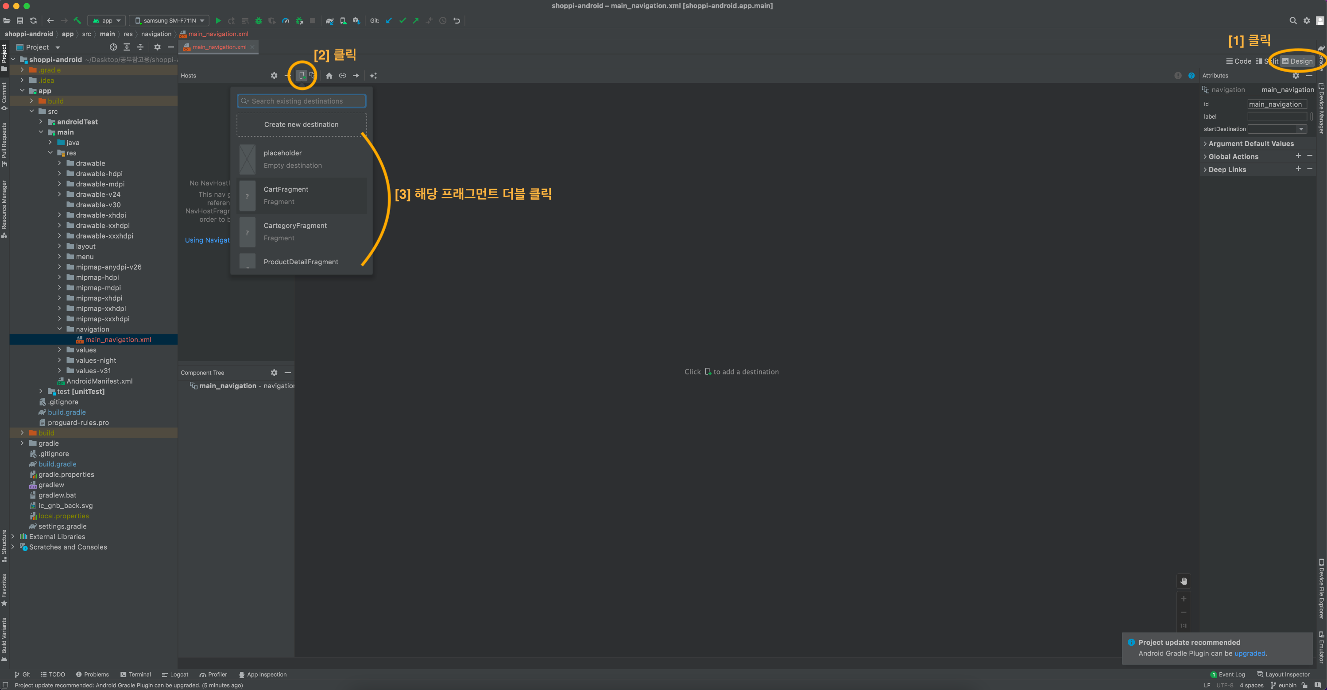Click the Add Deep Link icon
This screenshot has height=690, width=1327.
click(342, 76)
